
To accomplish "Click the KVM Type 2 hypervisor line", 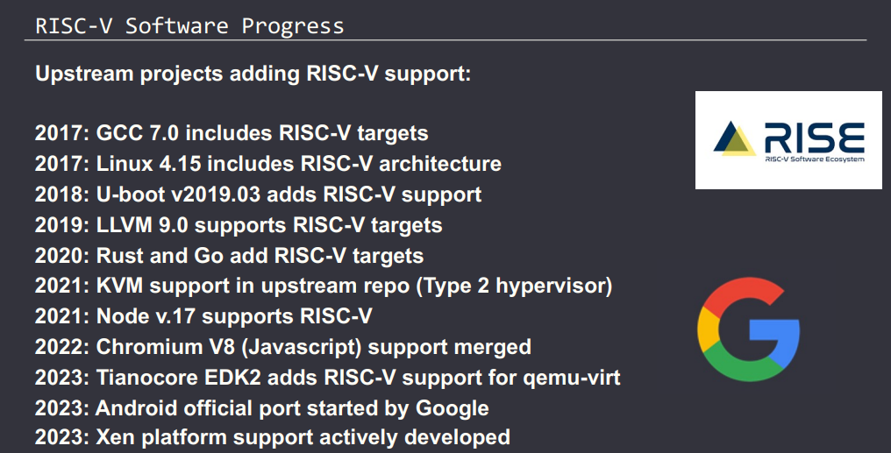I will coord(323,286).
